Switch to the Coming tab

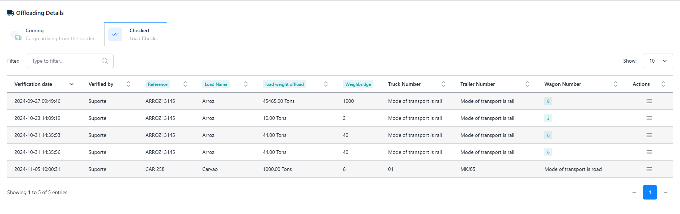(x=54, y=34)
